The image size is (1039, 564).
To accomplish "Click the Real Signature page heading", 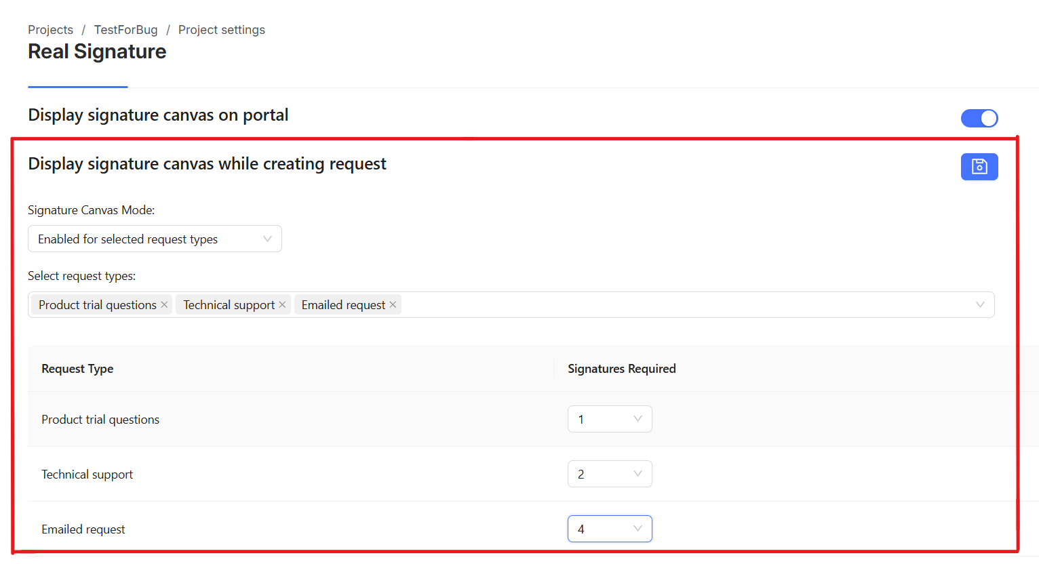I will pos(97,52).
